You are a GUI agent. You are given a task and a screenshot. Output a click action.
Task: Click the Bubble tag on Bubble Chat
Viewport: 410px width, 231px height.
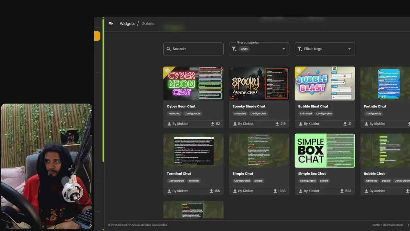point(386,181)
